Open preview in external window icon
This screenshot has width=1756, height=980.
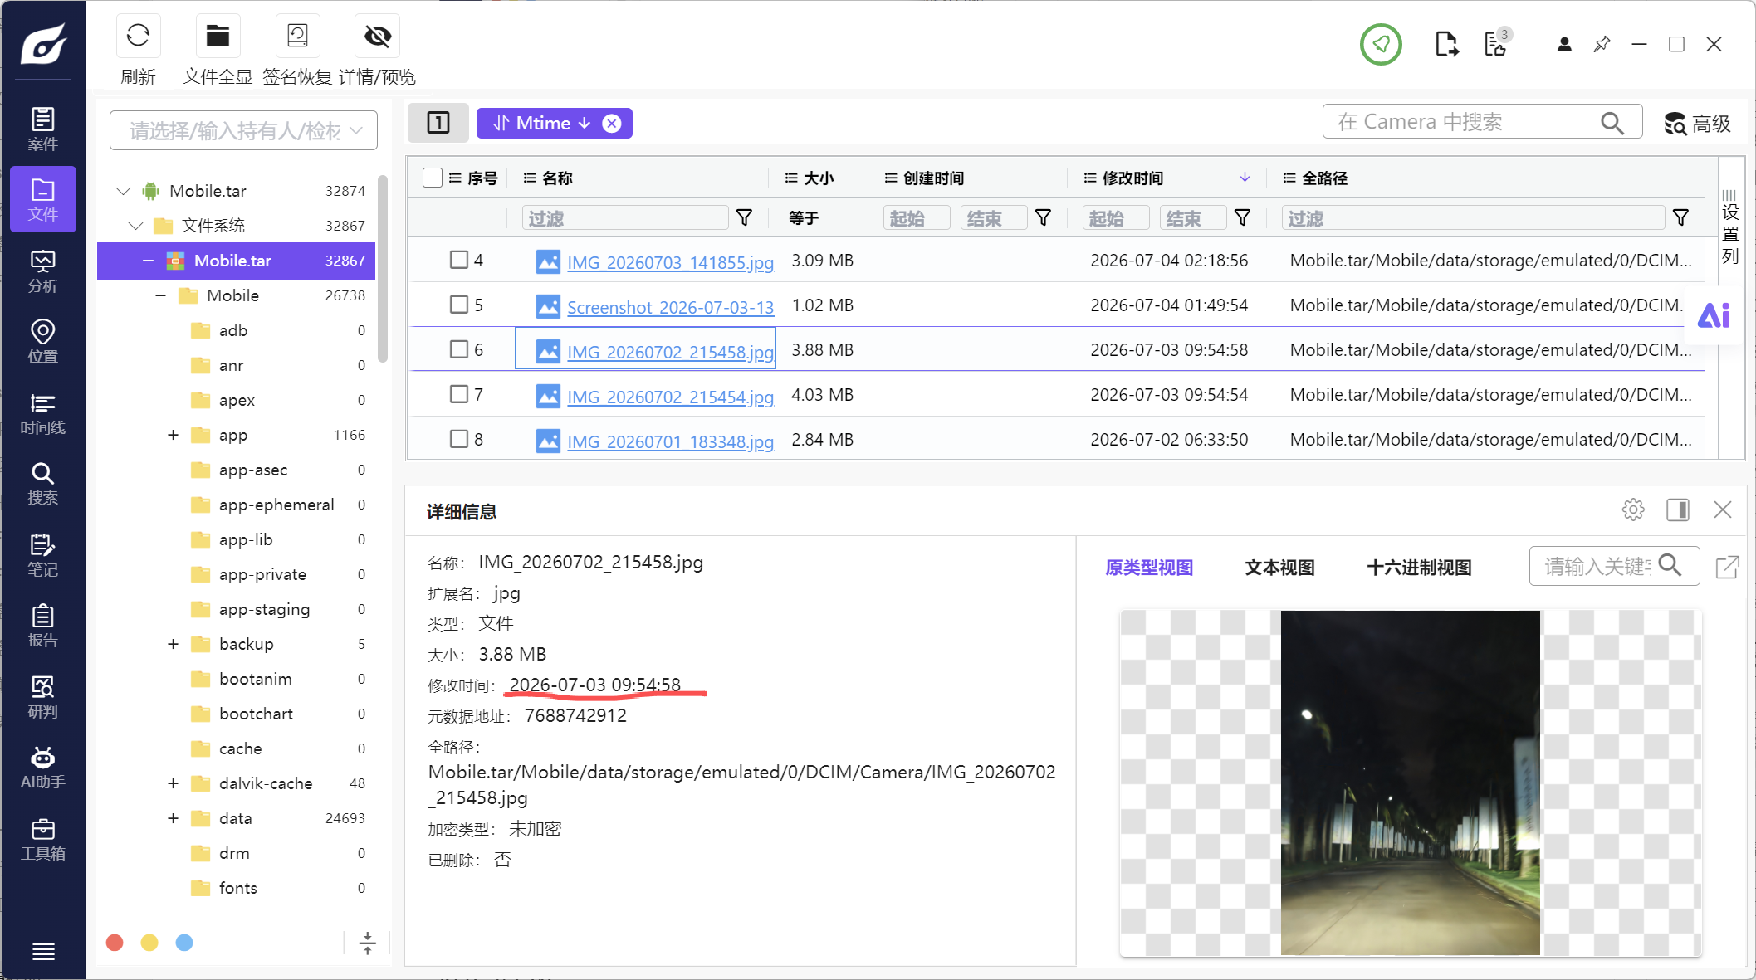(1728, 567)
